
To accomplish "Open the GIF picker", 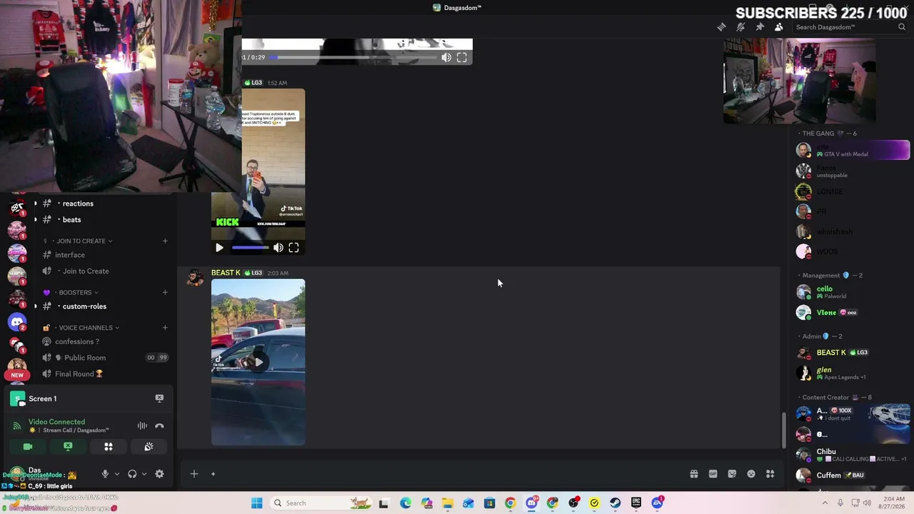I will (713, 474).
